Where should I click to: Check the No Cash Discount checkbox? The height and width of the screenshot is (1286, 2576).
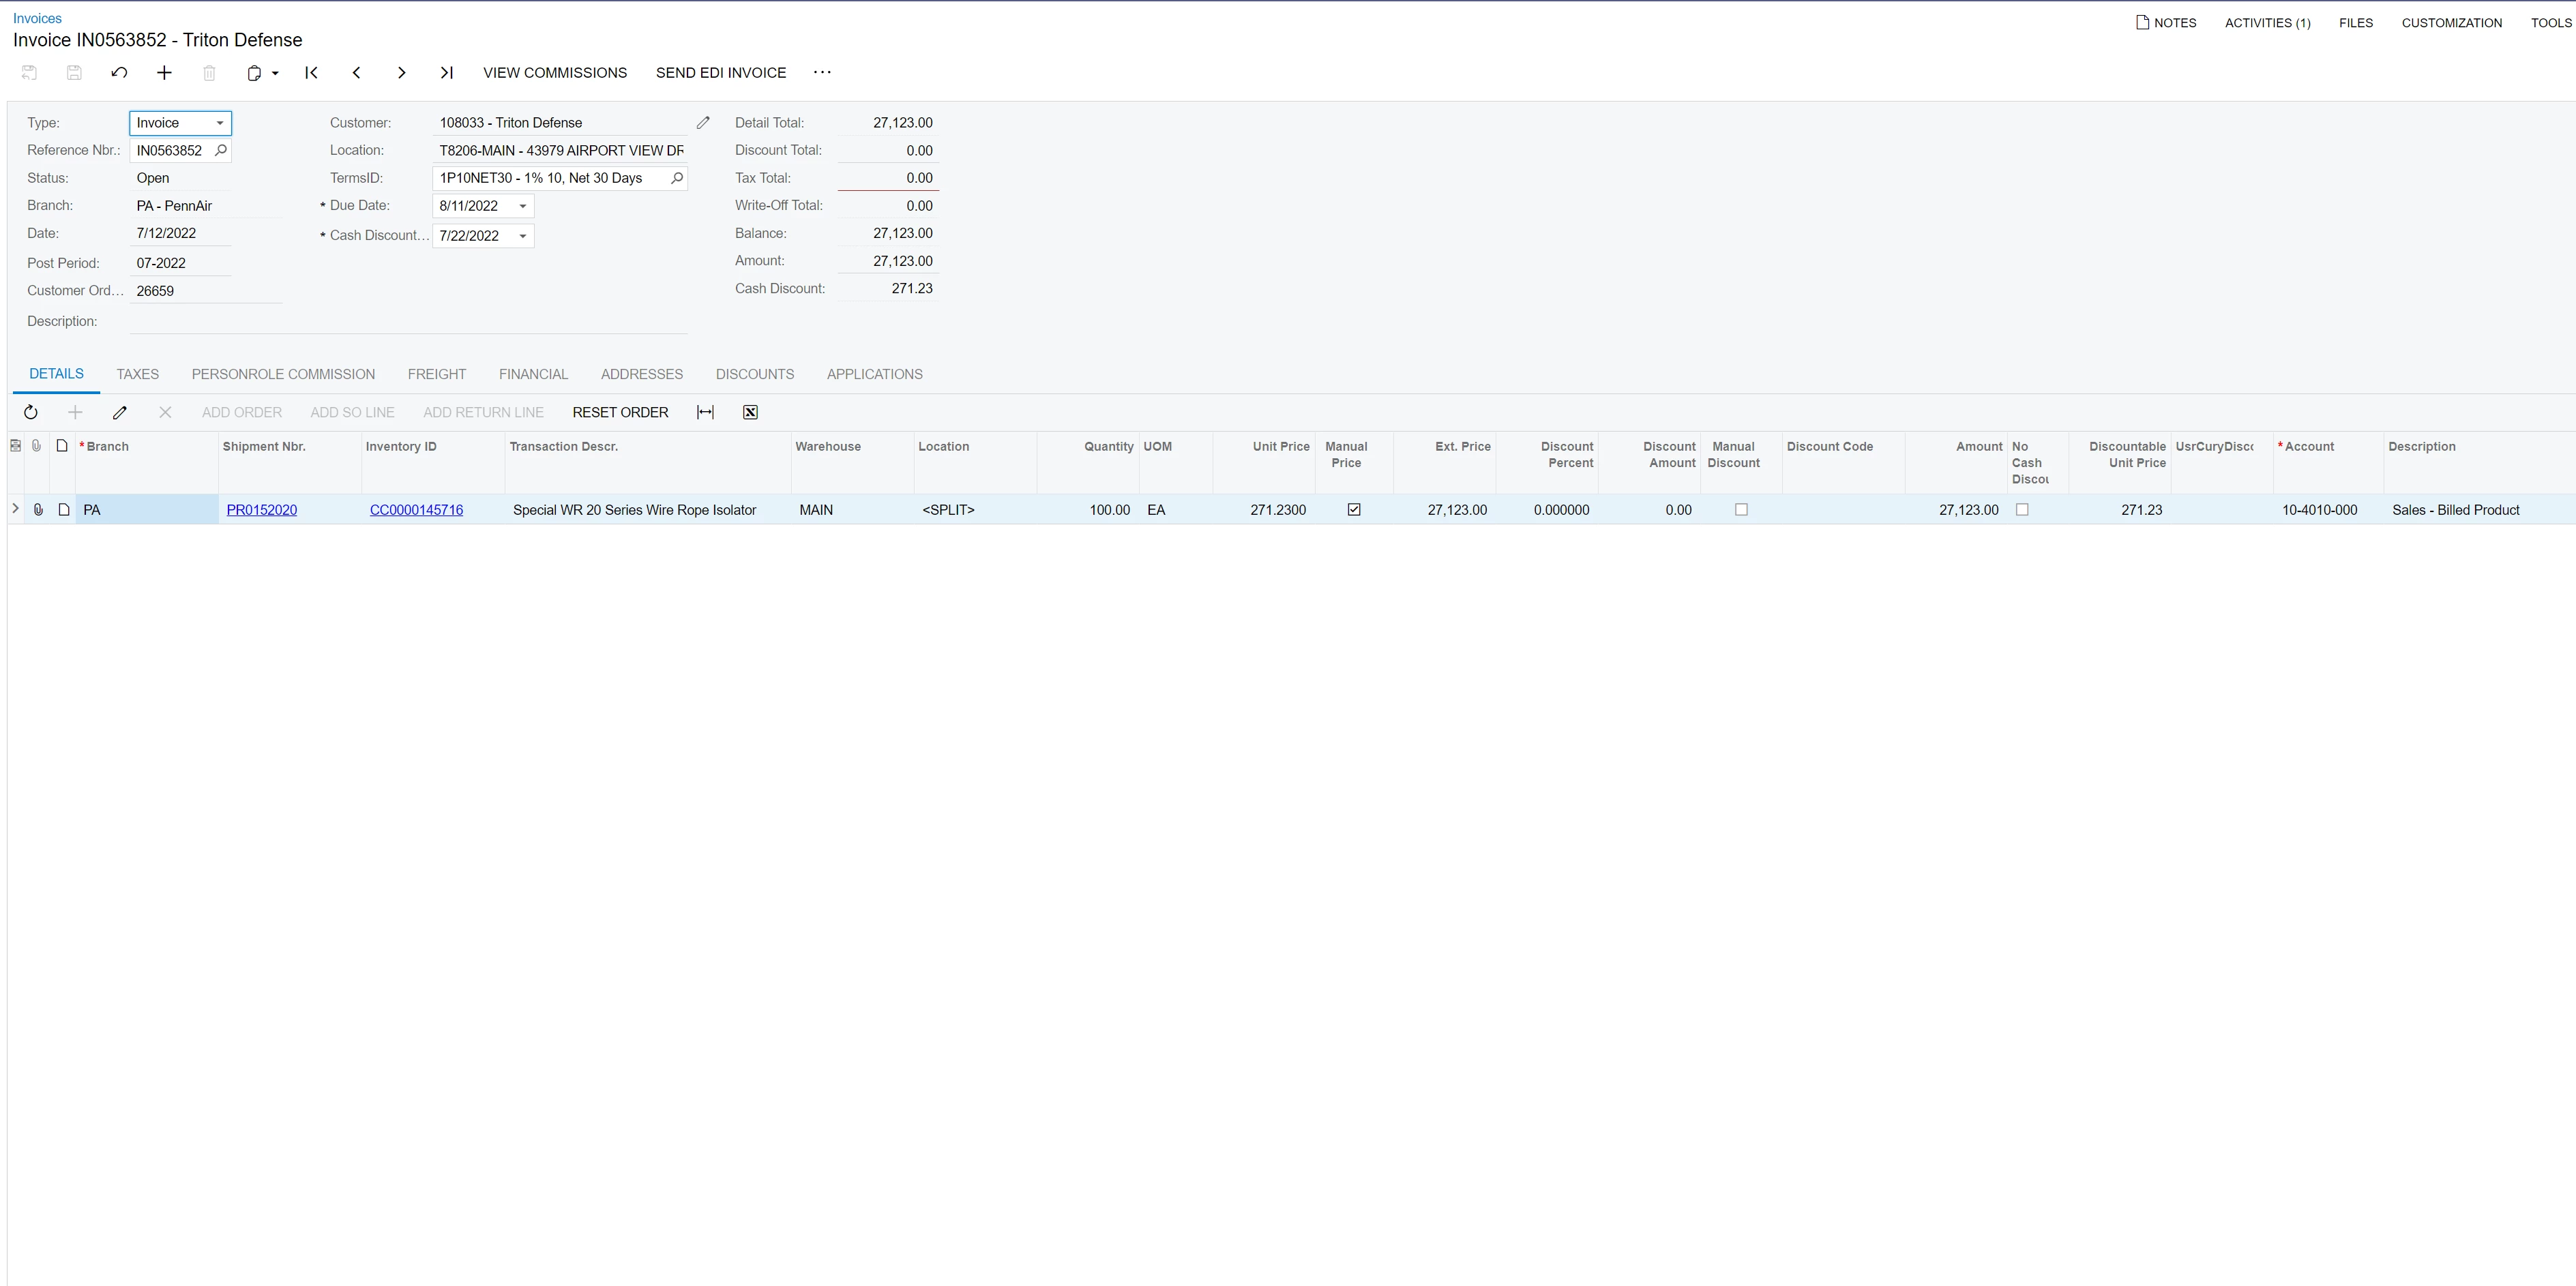click(x=2022, y=510)
